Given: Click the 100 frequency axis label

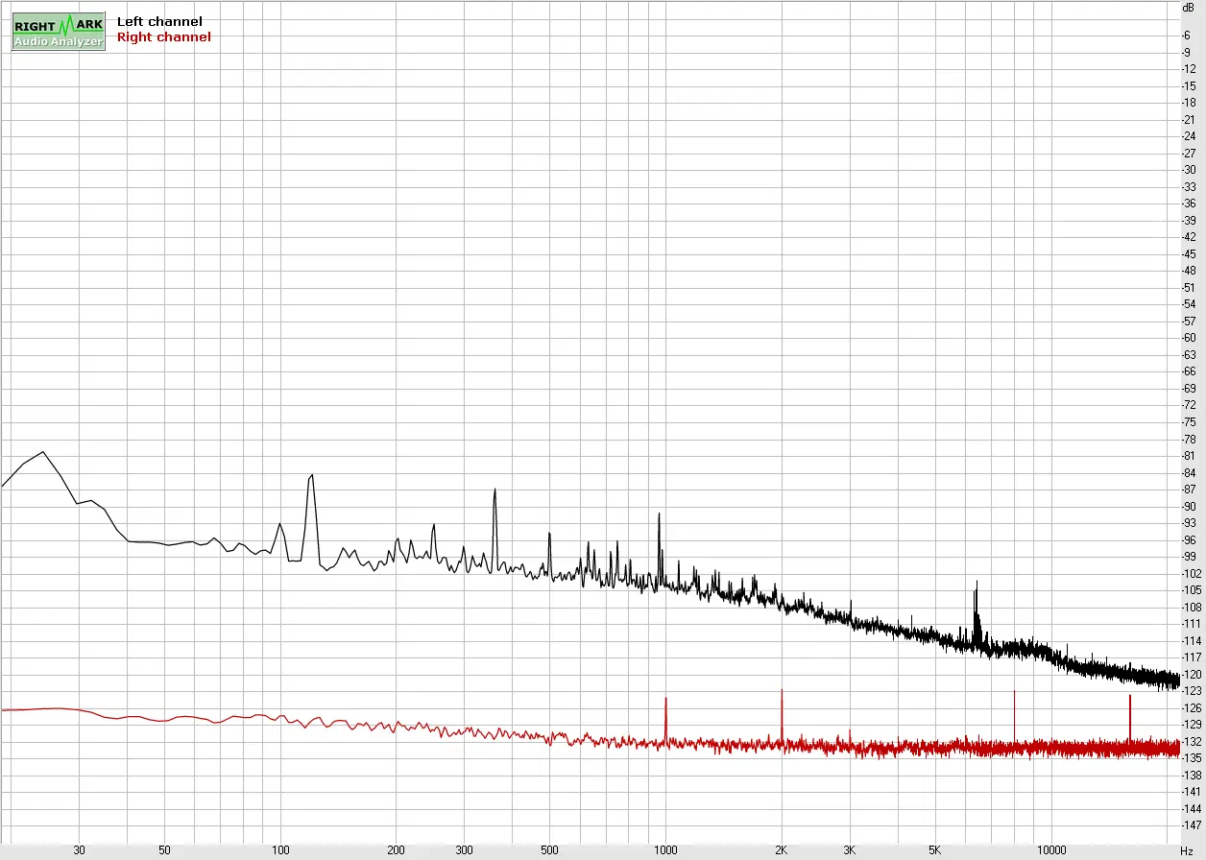Looking at the screenshot, I should coord(280,850).
